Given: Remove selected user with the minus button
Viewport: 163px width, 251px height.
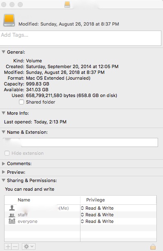Looking at the screenshot, I should click(15, 246).
